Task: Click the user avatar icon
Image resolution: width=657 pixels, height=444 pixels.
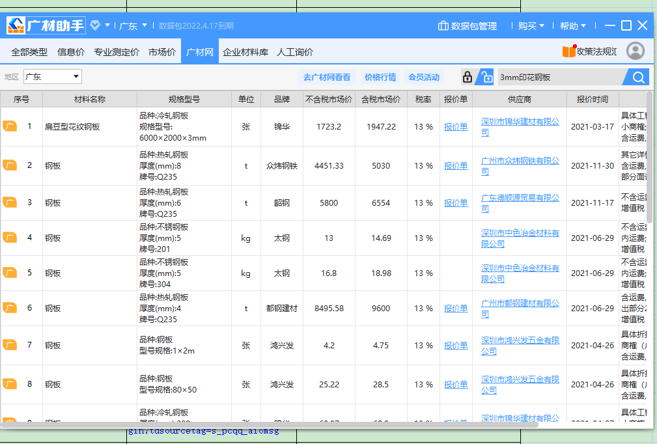Action: coord(636,51)
